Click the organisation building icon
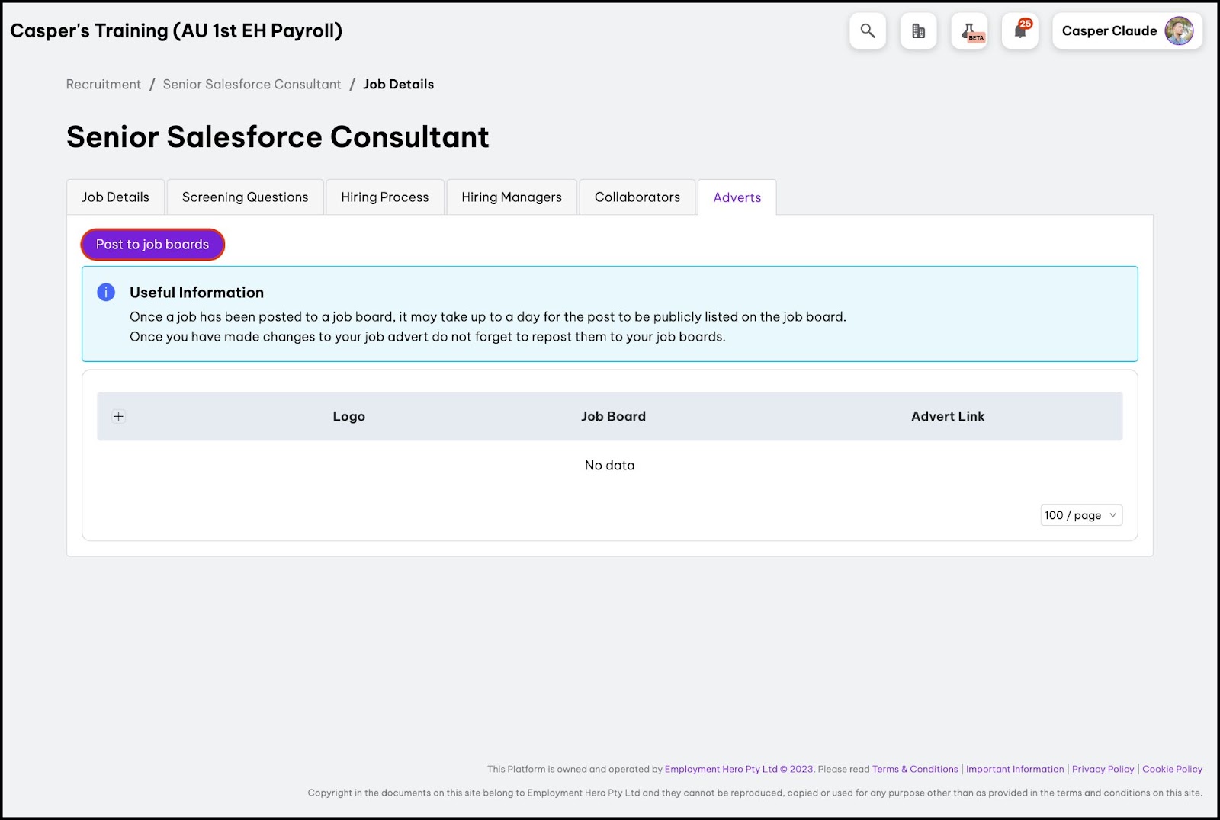Image resolution: width=1220 pixels, height=820 pixels. point(918,31)
